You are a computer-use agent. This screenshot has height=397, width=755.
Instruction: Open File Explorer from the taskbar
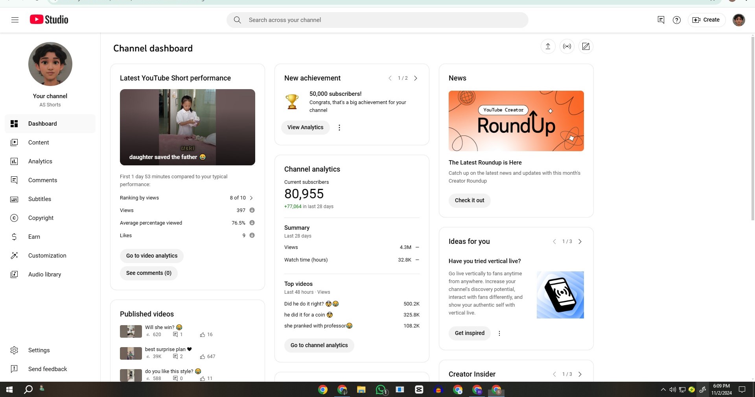pos(361,390)
